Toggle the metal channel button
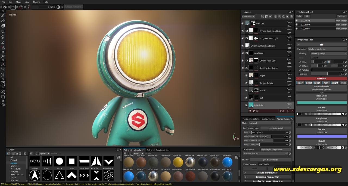This screenshot has width=348, height=186. (309, 83)
